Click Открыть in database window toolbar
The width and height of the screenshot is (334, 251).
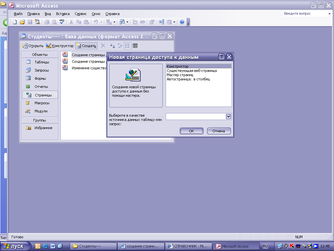pos(33,46)
